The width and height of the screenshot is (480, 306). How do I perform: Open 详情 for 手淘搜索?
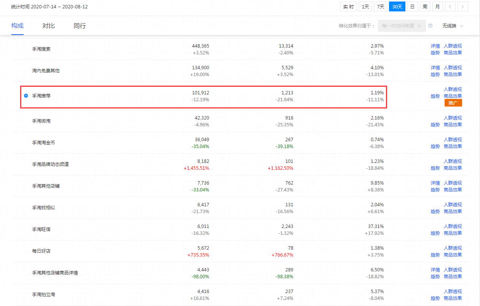(435, 46)
